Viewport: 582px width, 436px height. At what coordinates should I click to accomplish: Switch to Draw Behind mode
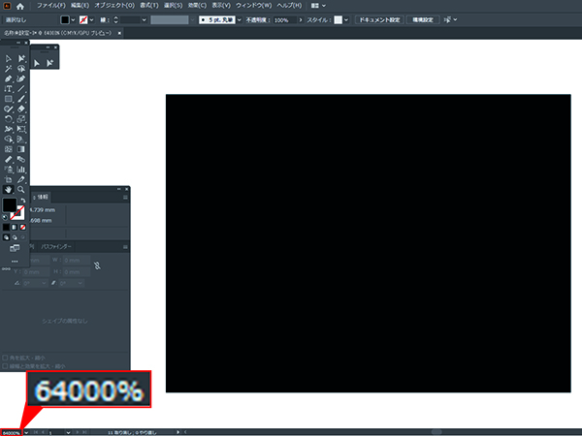(x=15, y=237)
